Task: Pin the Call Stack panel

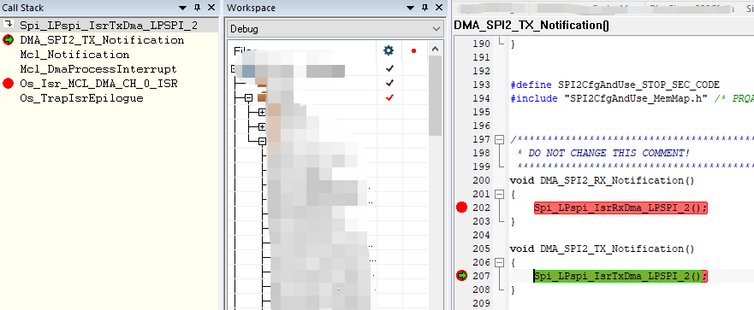Action: coord(197,8)
